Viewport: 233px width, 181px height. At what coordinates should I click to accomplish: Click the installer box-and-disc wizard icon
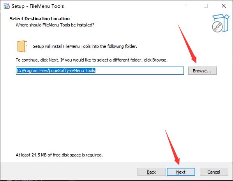(221, 23)
